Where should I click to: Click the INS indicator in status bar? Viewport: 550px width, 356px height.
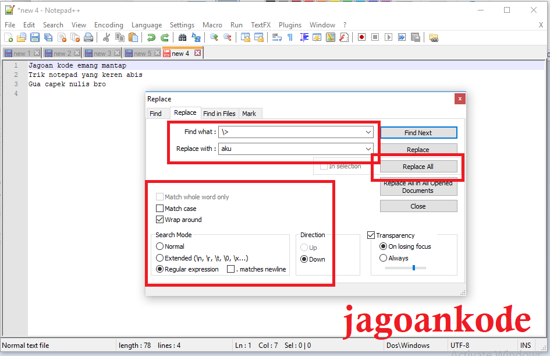[525, 345]
